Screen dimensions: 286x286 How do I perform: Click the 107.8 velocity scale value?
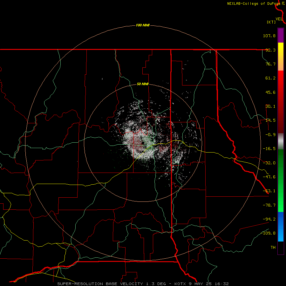(x=269, y=36)
